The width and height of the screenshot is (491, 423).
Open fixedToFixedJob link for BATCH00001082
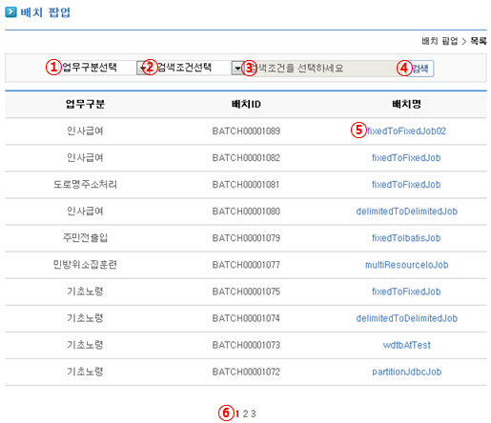tap(406, 158)
